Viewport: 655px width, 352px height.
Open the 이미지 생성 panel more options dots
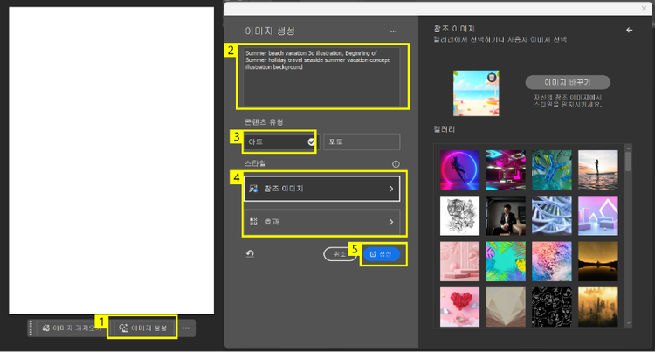pos(394,31)
